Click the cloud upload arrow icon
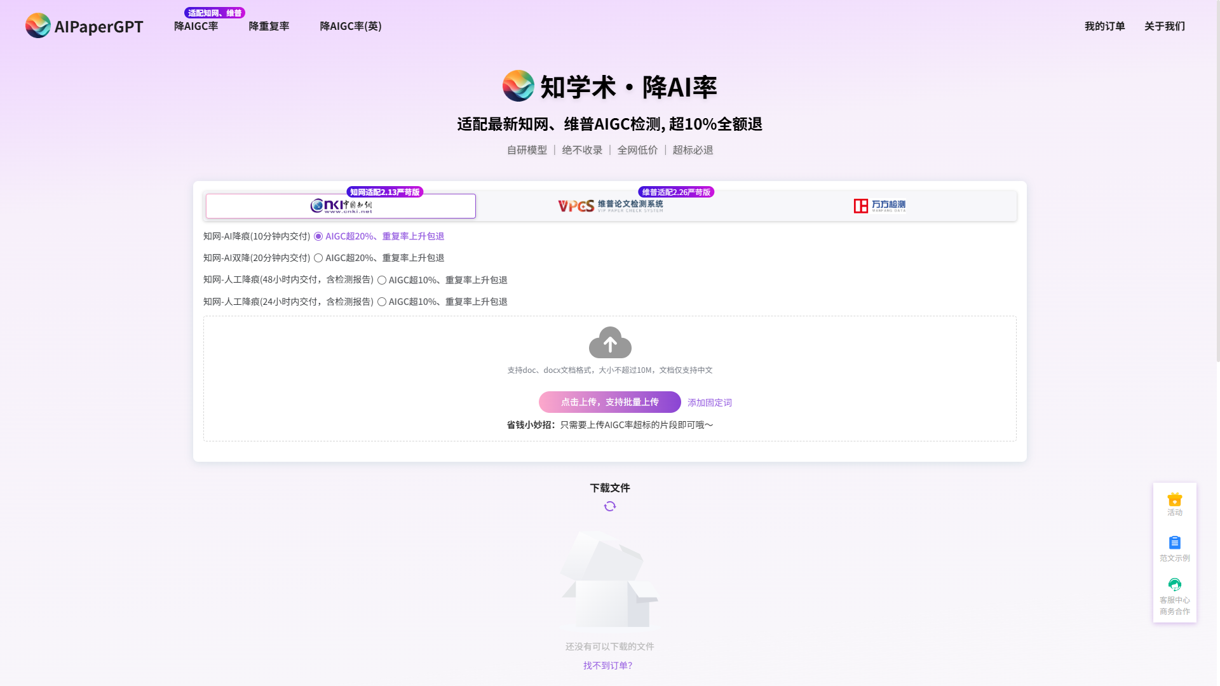Image resolution: width=1220 pixels, height=686 pixels. click(x=609, y=342)
